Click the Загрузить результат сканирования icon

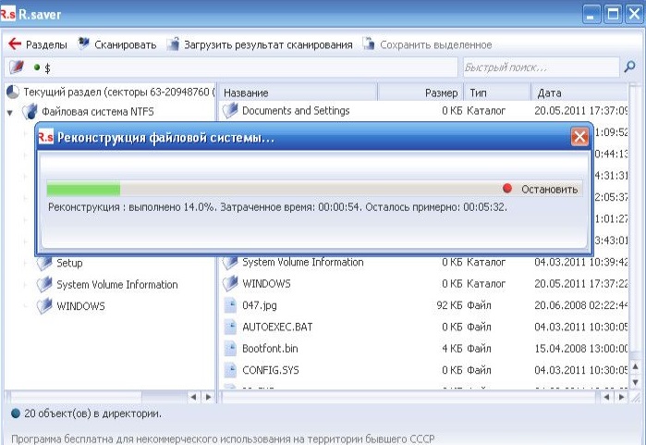click(x=173, y=43)
